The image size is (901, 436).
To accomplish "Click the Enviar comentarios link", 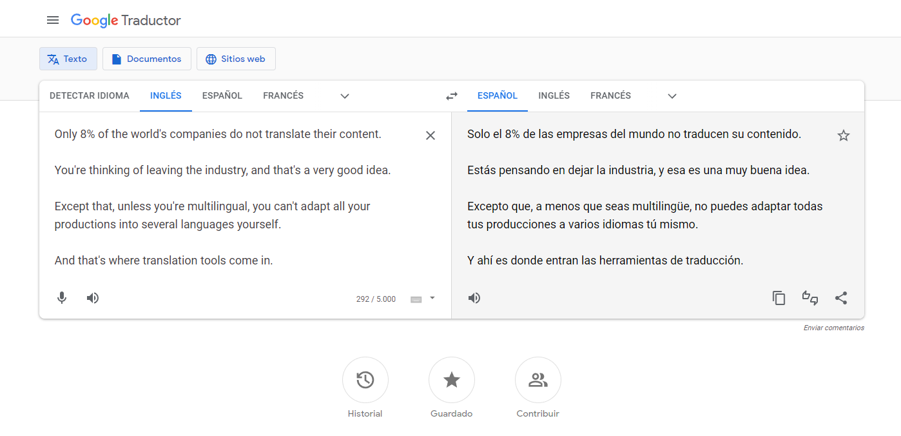I will (833, 328).
